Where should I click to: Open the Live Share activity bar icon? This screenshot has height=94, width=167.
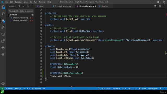click(3, 55)
